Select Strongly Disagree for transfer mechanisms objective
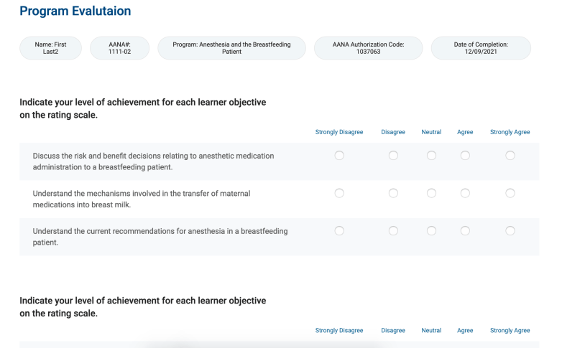The height and width of the screenshot is (348, 562). point(339,193)
